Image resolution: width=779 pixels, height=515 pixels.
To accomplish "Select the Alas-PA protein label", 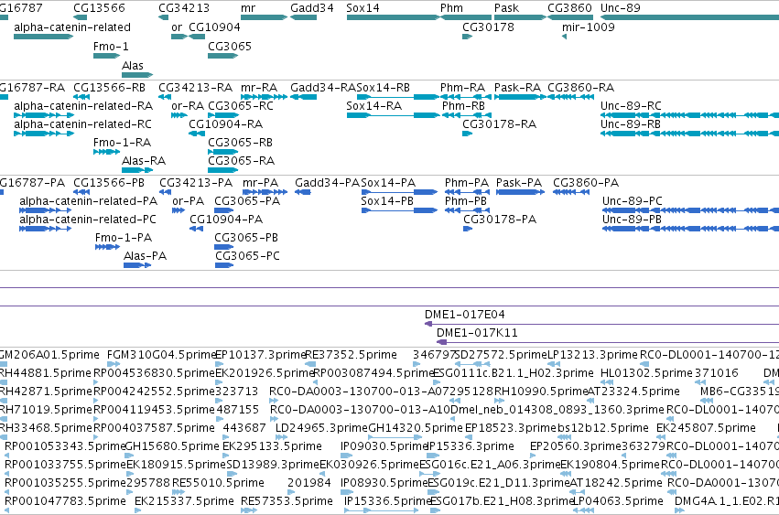I will (145, 256).
